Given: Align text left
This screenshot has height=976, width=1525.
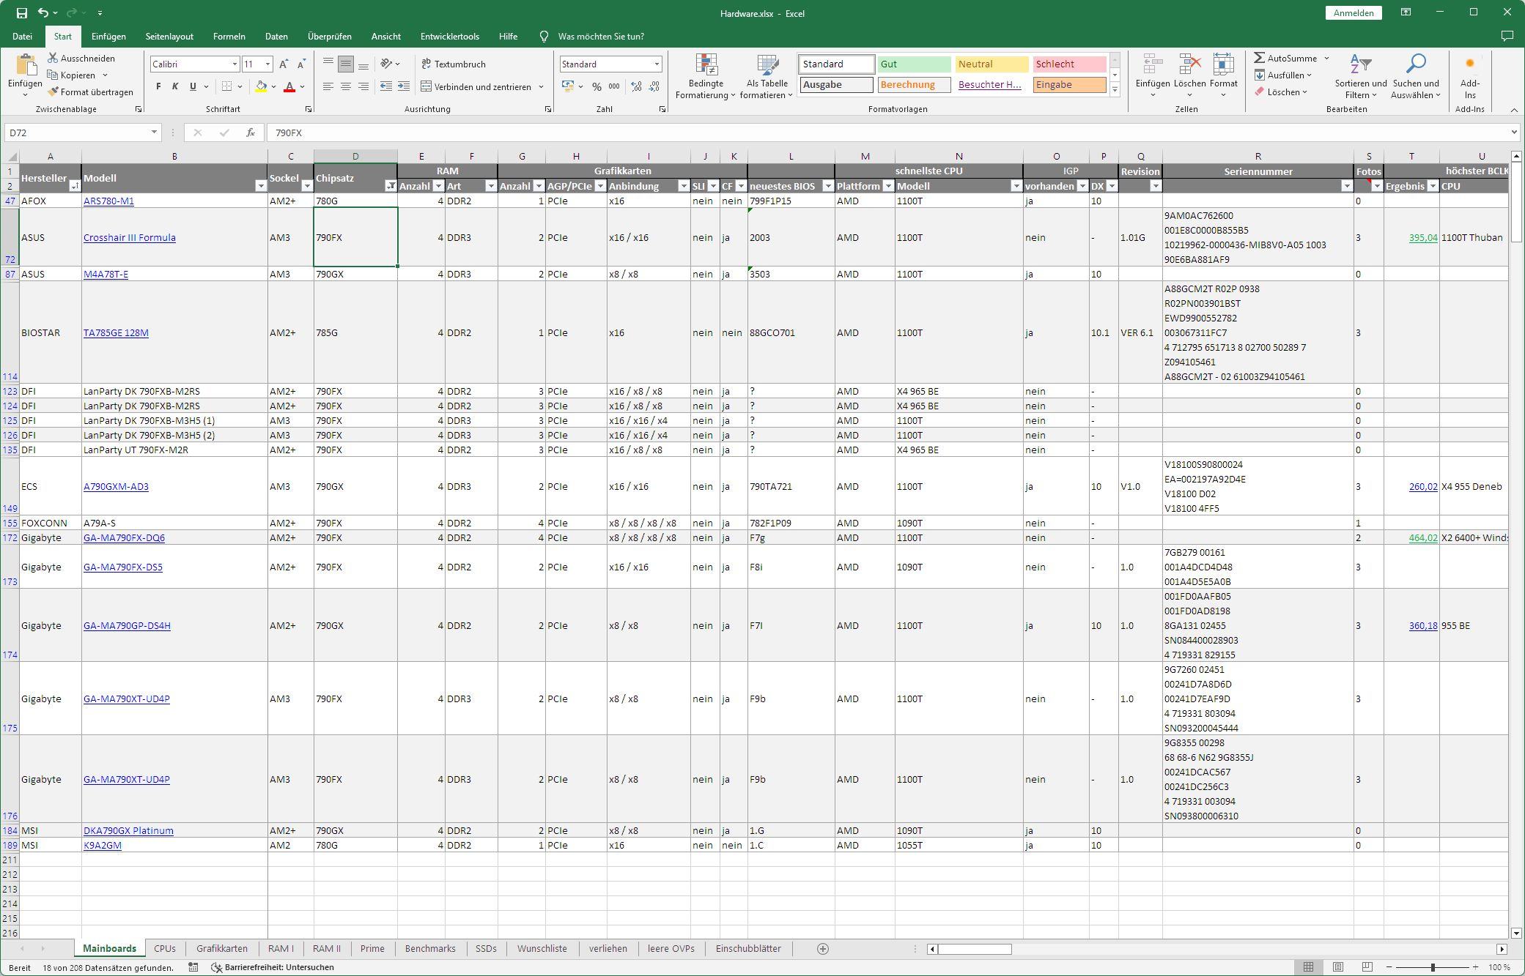Looking at the screenshot, I should (x=328, y=86).
